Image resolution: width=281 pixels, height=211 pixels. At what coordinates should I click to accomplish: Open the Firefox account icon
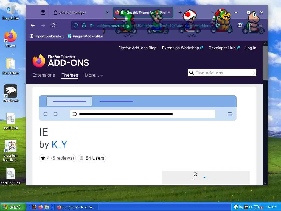point(240,25)
